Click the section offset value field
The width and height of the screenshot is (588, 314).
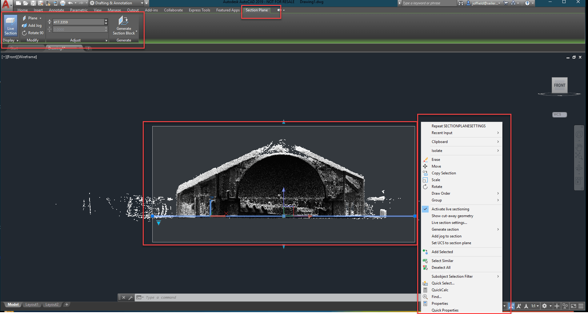click(x=78, y=22)
